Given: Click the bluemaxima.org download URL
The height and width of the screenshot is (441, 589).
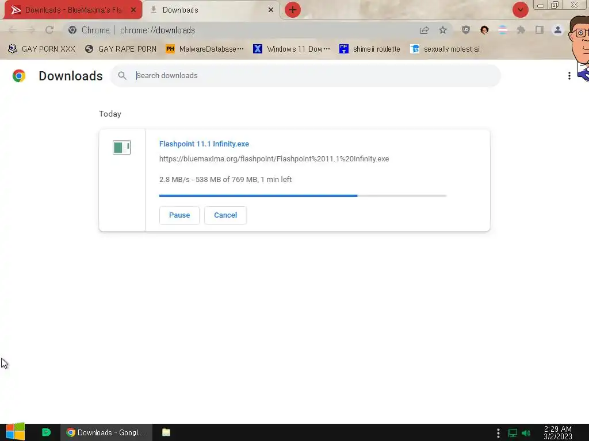Looking at the screenshot, I should point(274,159).
